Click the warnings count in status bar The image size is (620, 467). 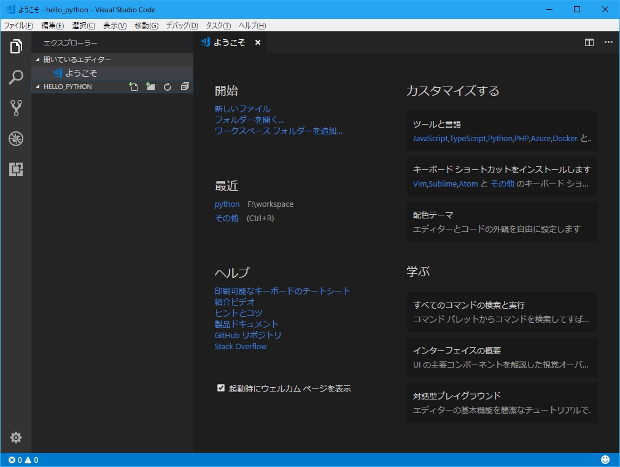32,460
